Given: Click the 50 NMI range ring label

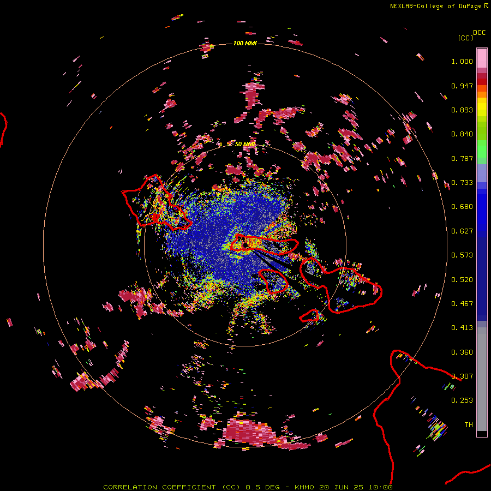Looking at the screenshot, I should click(245, 145).
